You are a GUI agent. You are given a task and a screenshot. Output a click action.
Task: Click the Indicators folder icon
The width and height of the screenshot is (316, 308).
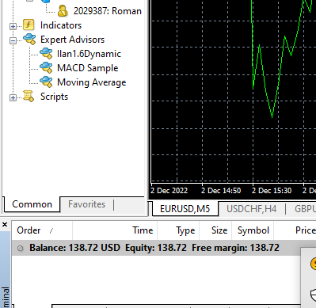click(29, 25)
